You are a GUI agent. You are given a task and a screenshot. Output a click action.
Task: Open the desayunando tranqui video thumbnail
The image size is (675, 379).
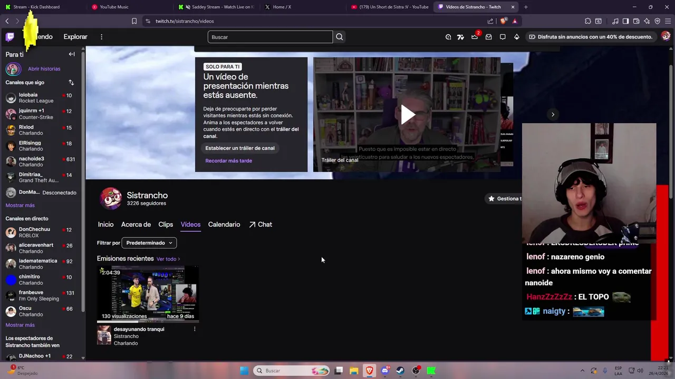point(148,293)
